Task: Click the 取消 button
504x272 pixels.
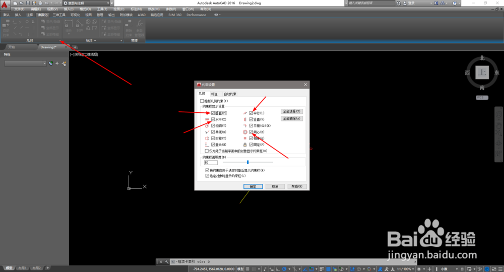Action: tap(275, 186)
